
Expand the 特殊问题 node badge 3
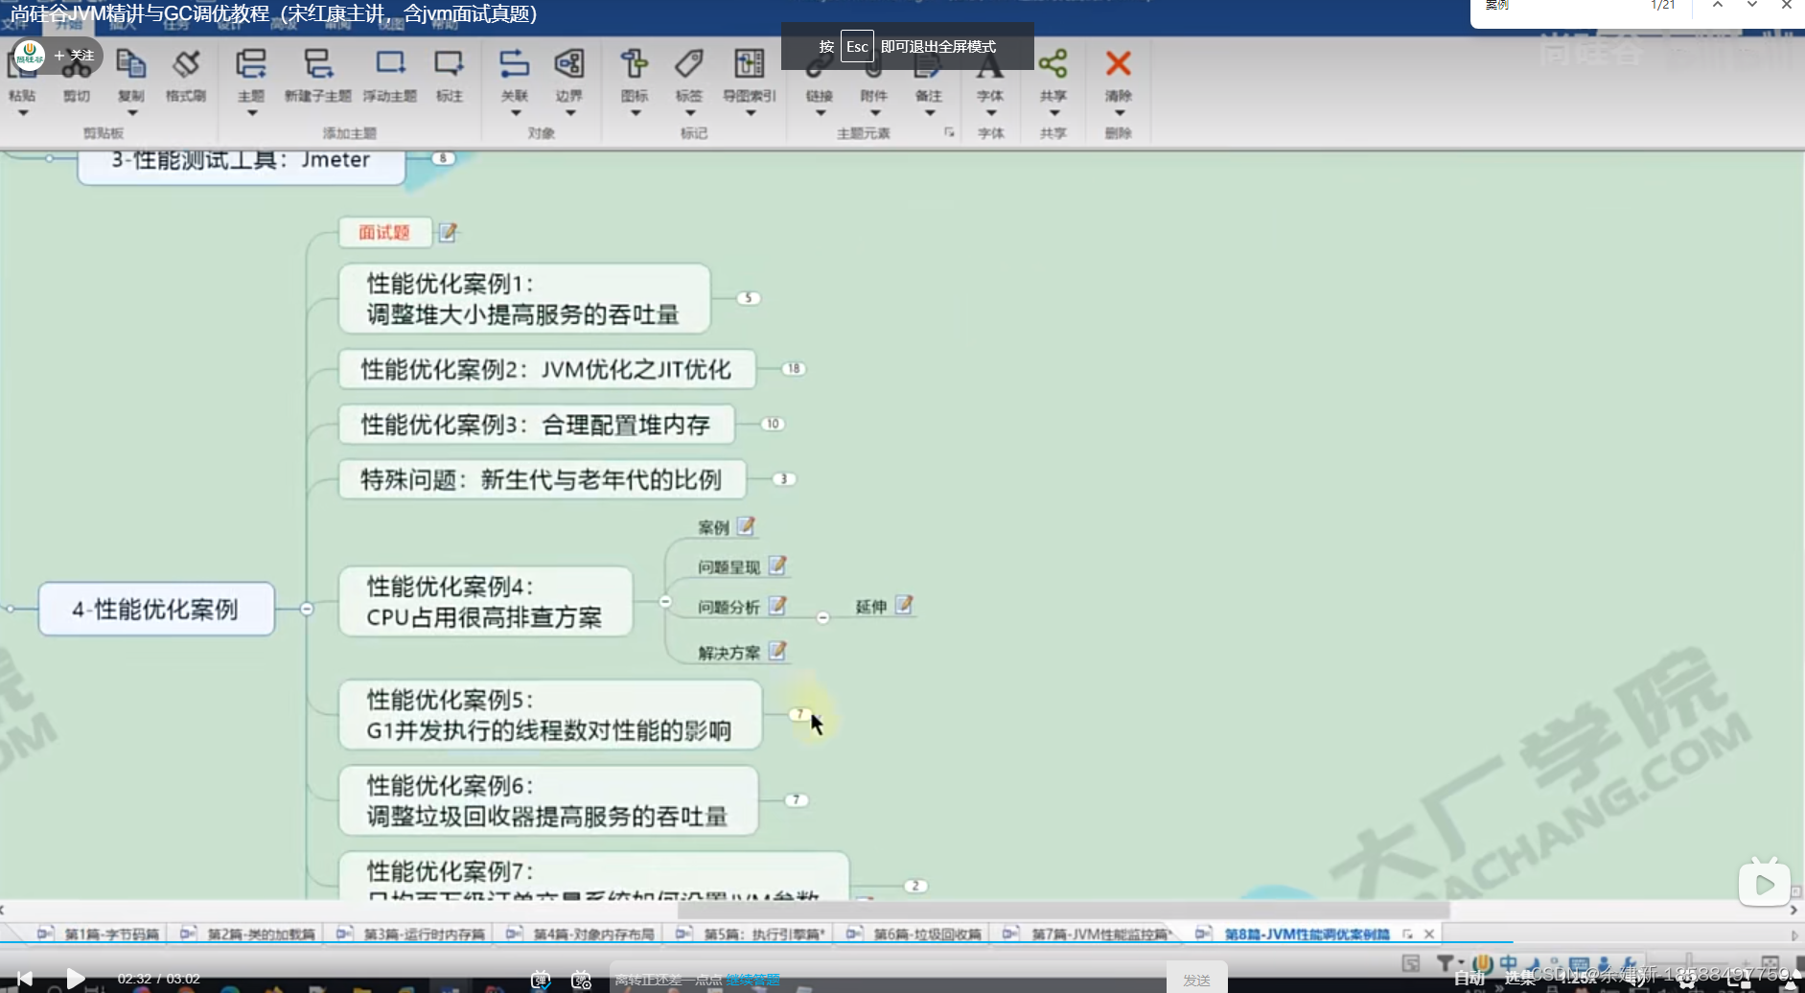pos(783,478)
